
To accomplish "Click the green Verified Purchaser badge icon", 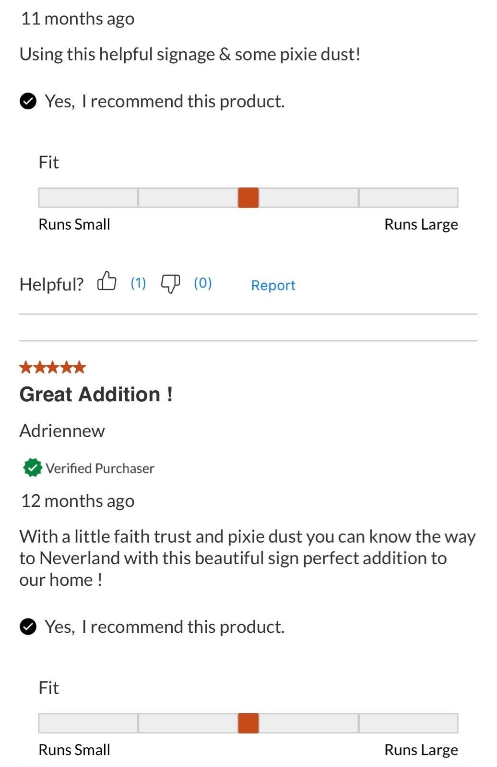I will pos(32,468).
